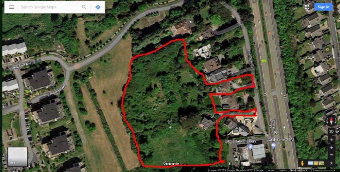
Task: Click the search magnifier icon
Action: tap(84, 7)
